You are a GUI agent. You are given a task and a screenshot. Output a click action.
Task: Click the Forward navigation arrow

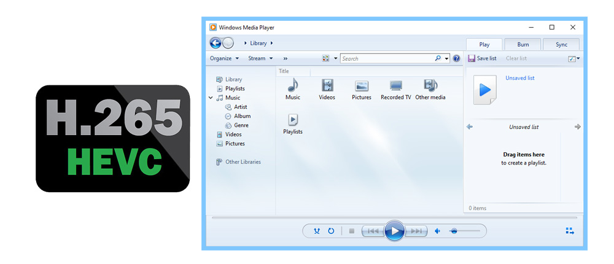point(228,43)
